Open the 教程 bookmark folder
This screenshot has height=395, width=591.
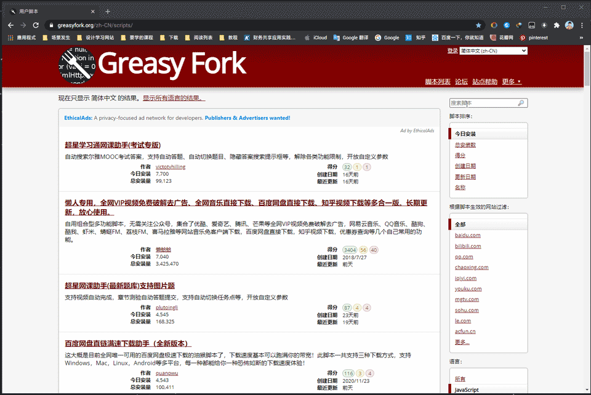(x=228, y=38)
